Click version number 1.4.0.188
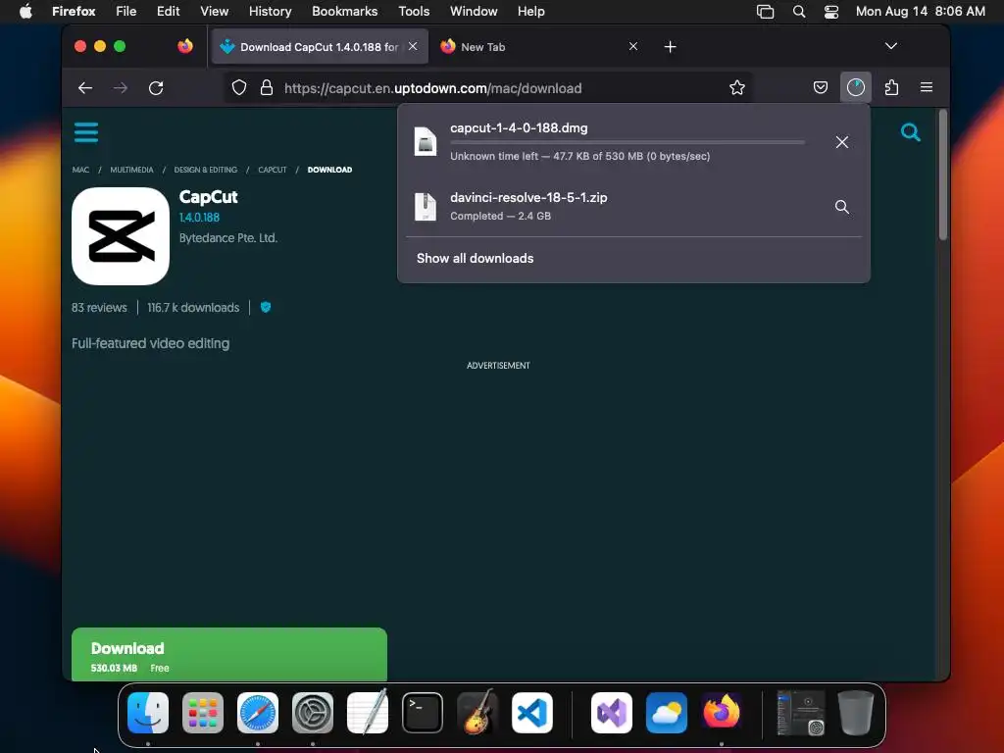 199,218
